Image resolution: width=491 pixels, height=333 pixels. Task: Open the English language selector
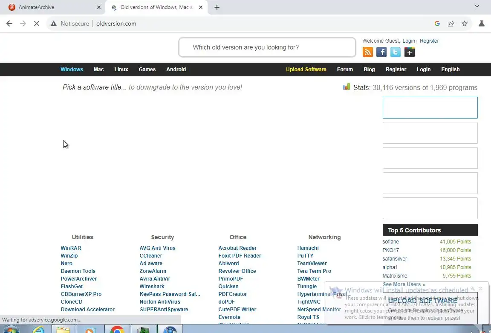click(450, 69)
